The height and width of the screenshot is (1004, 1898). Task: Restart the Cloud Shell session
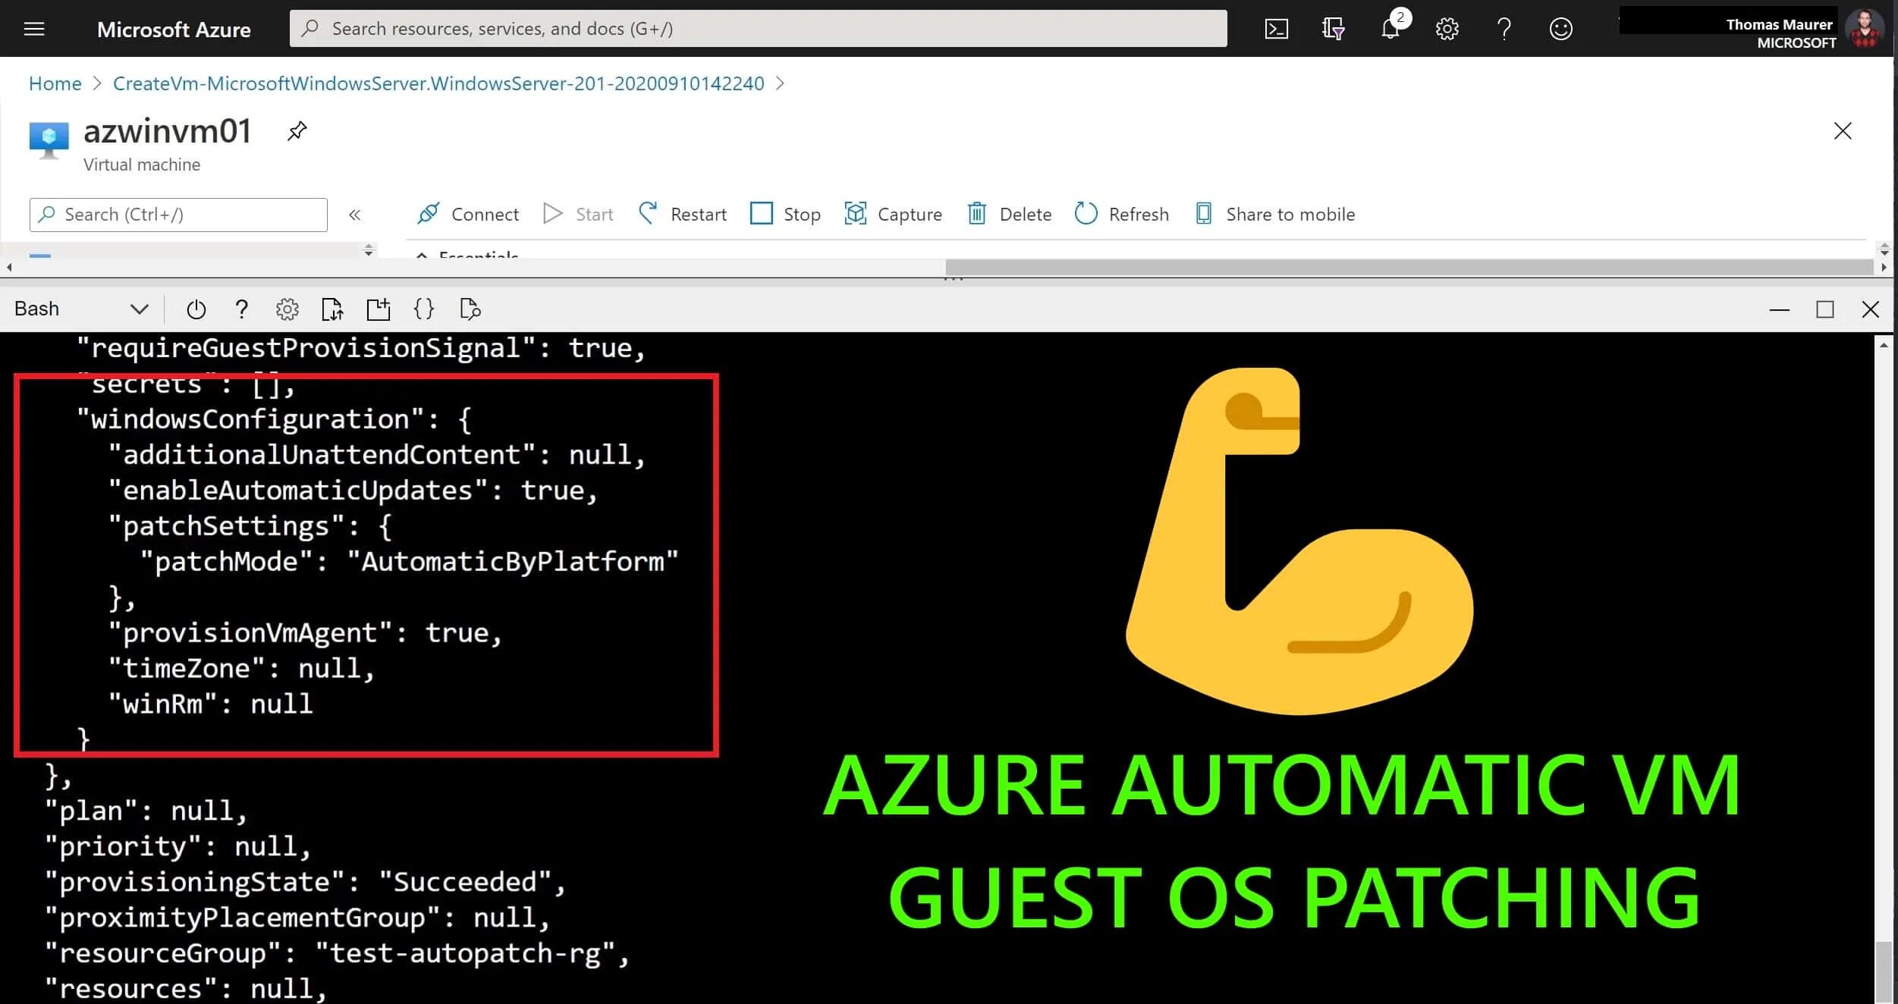click(x=196, y=309)
